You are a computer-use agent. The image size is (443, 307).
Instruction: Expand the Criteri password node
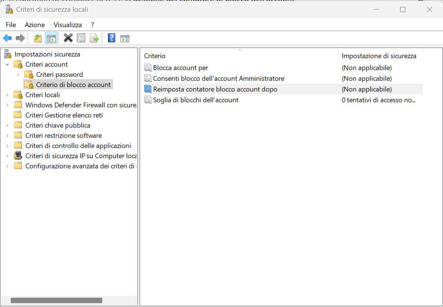coord(18,75)
